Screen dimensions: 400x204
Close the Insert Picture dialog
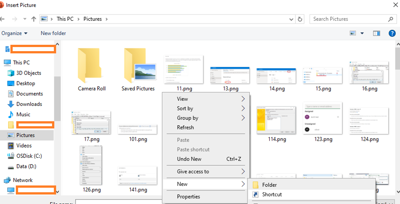pyautogui.click(x=395, y=5)
